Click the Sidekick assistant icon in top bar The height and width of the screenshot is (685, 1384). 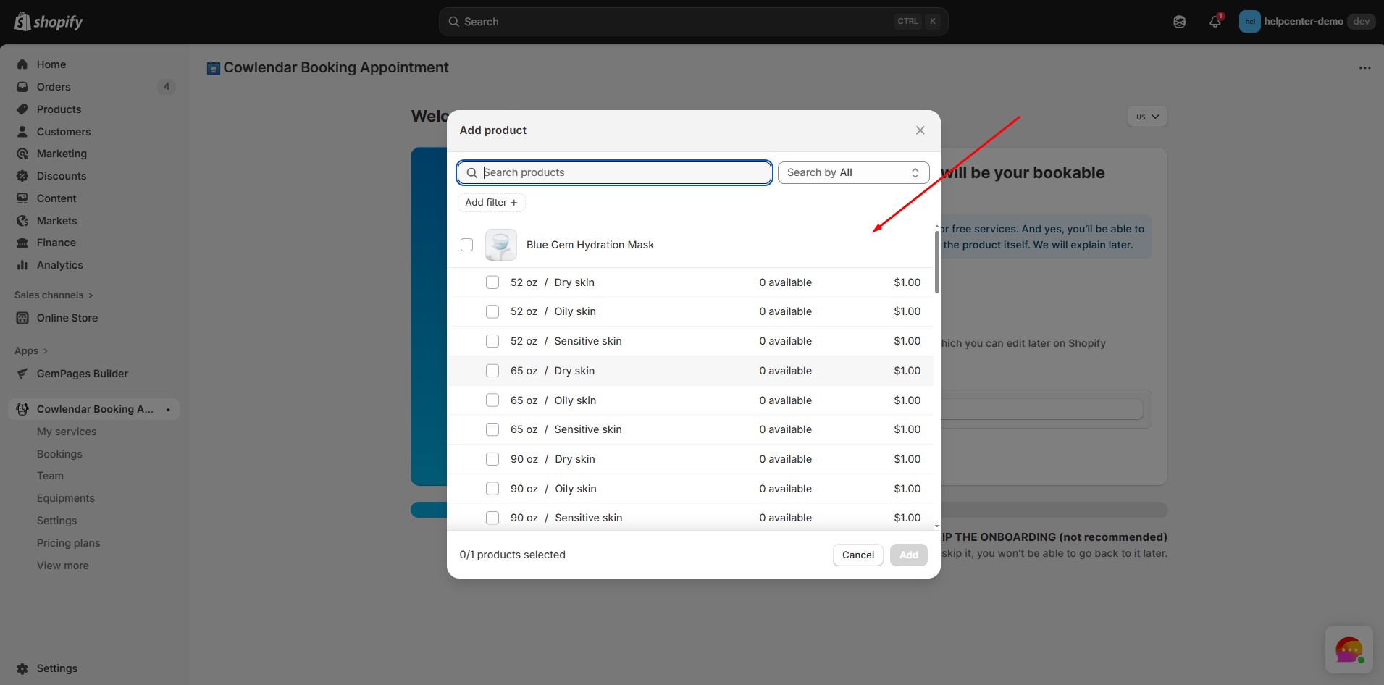(x=1179, y=22)
